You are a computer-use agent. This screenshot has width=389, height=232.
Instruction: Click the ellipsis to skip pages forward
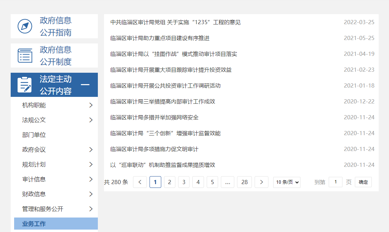[x=227, y=182]
